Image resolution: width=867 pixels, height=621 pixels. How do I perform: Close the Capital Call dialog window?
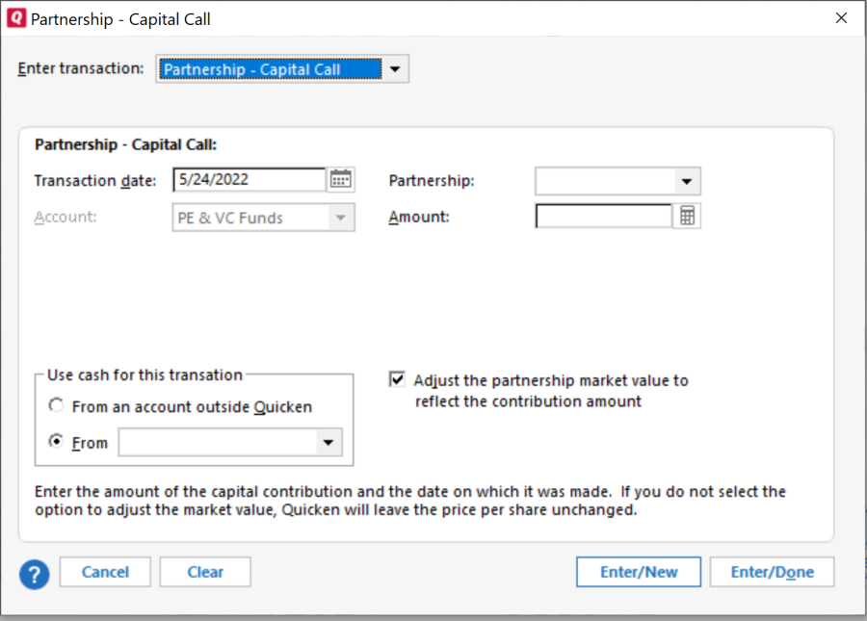pyautogui.click(x=840, y=18)
